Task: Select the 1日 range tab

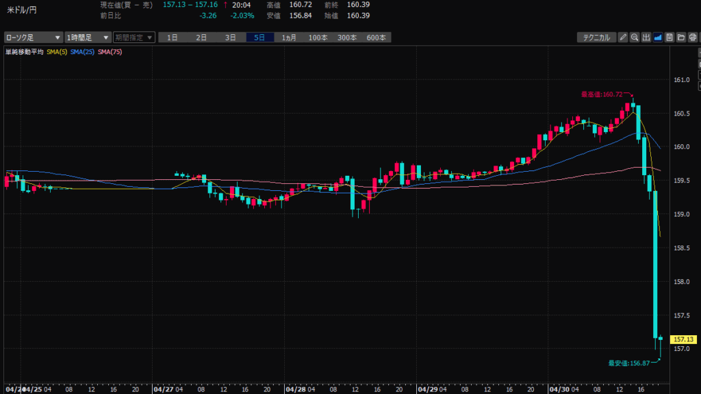Action: [173, 38]
